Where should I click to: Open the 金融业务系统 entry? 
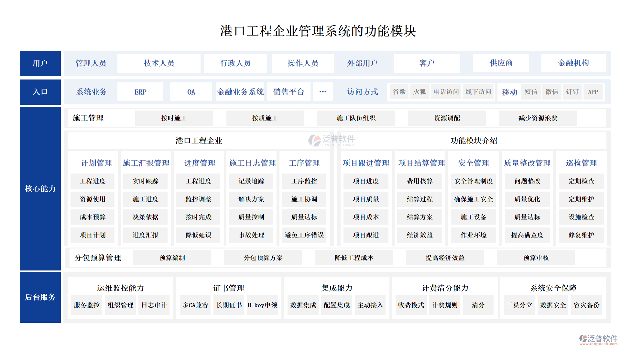tap(240, 92)
